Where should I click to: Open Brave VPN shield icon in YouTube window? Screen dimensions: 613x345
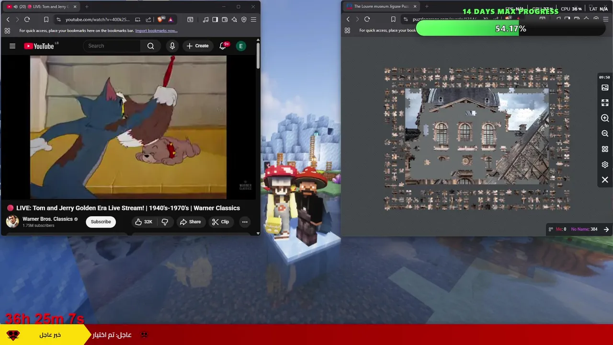click(x=244, y=19)
